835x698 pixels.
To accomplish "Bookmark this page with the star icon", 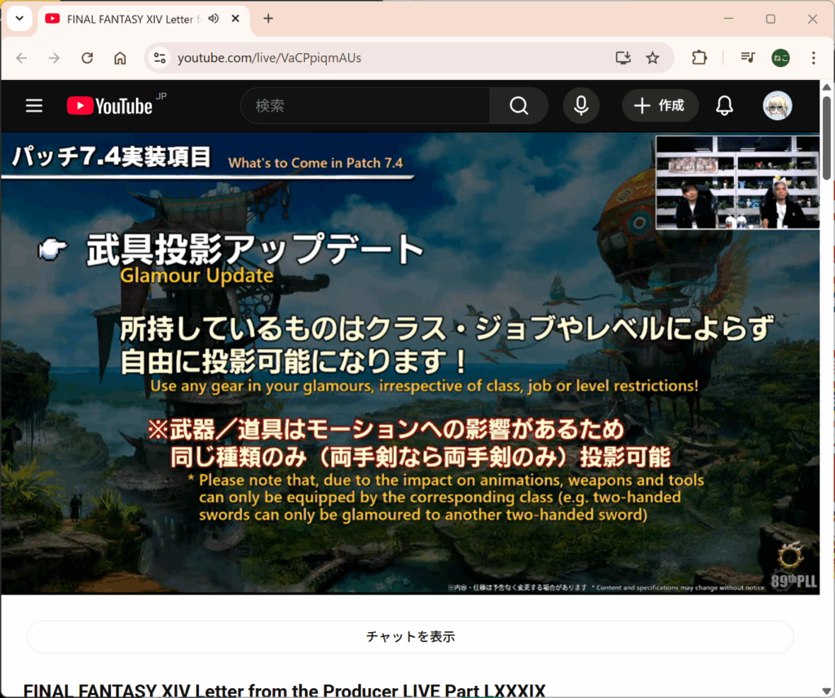I will tap(652, 58).
